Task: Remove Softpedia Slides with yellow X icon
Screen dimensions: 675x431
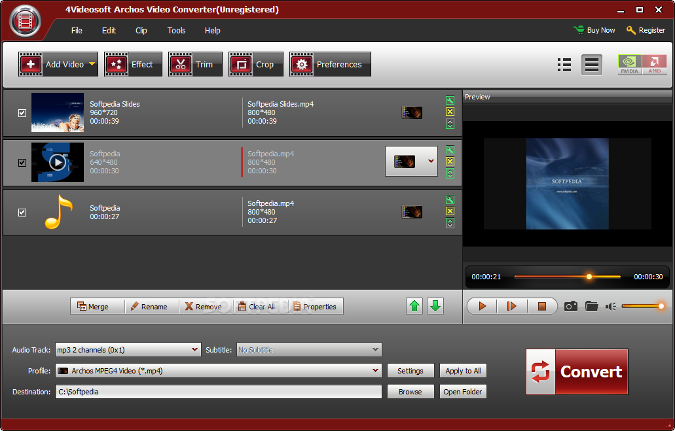Action: click(x=450, y=112)
